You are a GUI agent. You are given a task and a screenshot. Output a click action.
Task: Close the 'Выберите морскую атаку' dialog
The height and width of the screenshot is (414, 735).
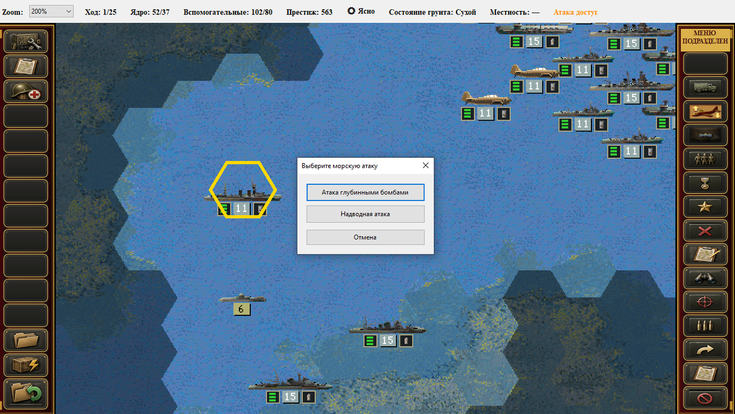[x=425, y=165]
